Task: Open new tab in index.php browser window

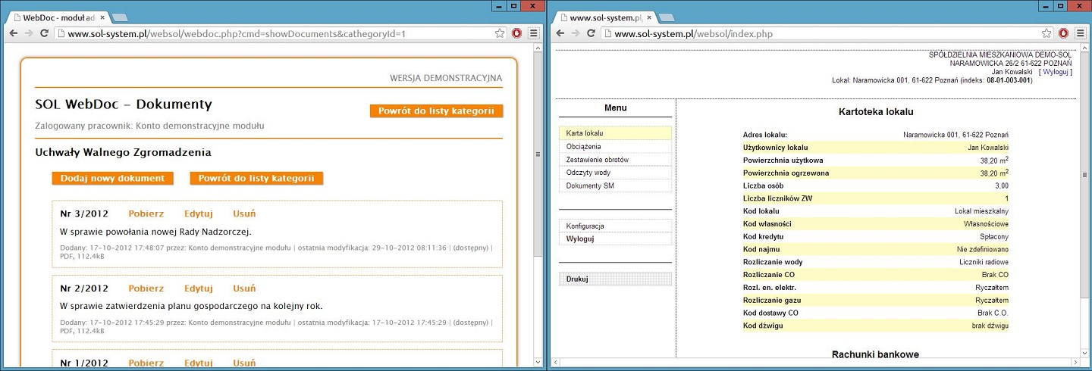Action: (667, 17)
